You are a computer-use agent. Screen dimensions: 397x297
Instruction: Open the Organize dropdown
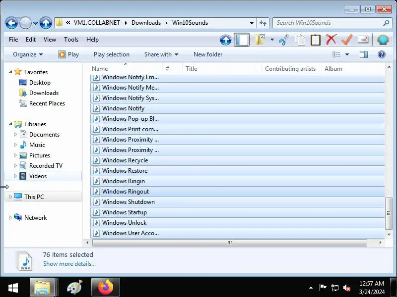pos(28,54)
